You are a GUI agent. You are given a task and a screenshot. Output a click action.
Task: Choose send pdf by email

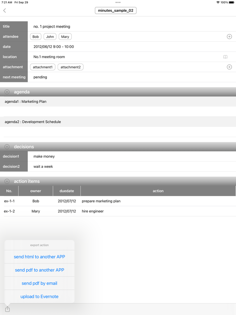pyautogui.click(x=39, y=283)
